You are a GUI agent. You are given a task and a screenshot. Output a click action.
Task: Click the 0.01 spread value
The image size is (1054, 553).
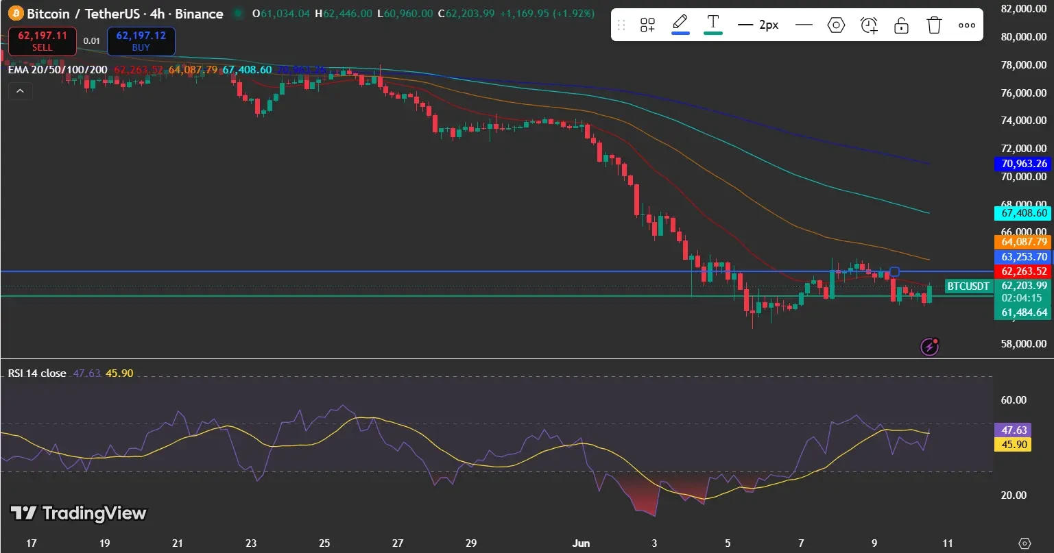pos(92,41)
